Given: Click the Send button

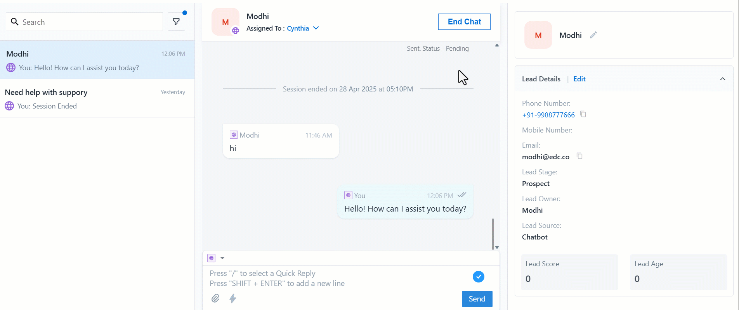Looking at the screenshot, I should click(x=477, y=299).
